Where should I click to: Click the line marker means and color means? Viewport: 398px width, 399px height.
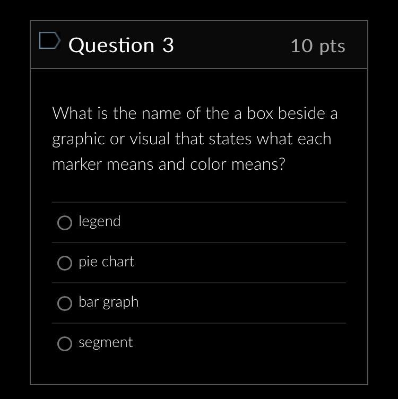pyautogui.click(x=168, y=164)
